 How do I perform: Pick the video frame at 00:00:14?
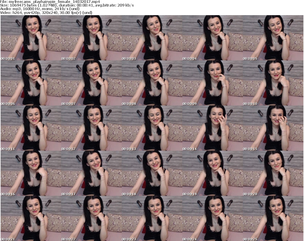(x=213, y=128)
